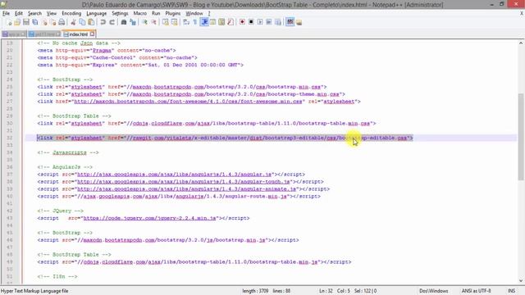525x295 pixels.
Task: Undo last edit with Undo arrow
Action: 103,22
